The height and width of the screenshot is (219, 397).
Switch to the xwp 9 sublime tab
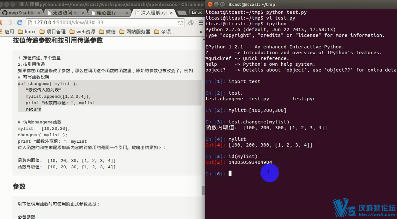click(21, 13)
